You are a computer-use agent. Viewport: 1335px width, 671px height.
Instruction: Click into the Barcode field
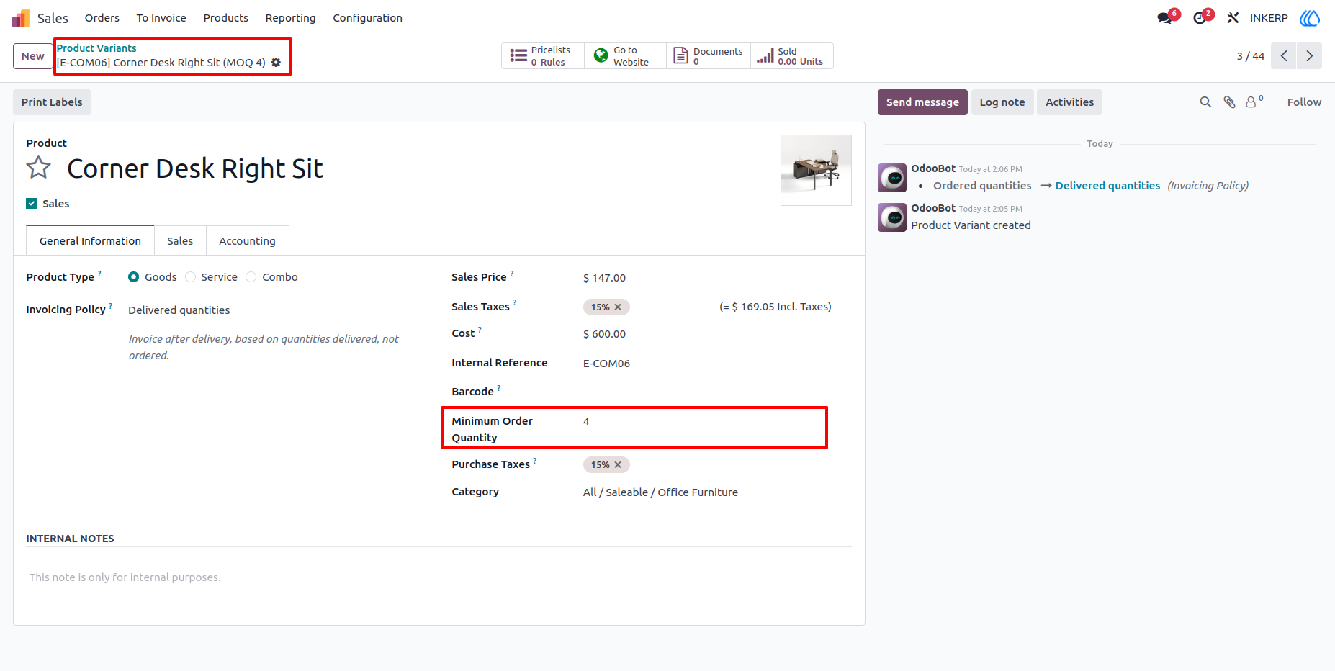[716, 392]
